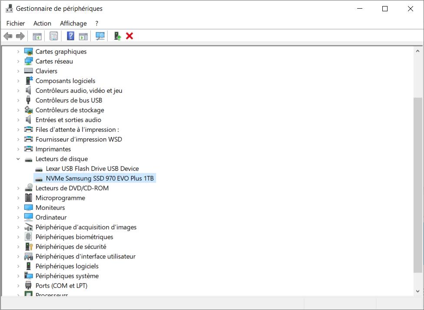
Task: Expand the Périphériques biométriques category
Action: point(18,237)
